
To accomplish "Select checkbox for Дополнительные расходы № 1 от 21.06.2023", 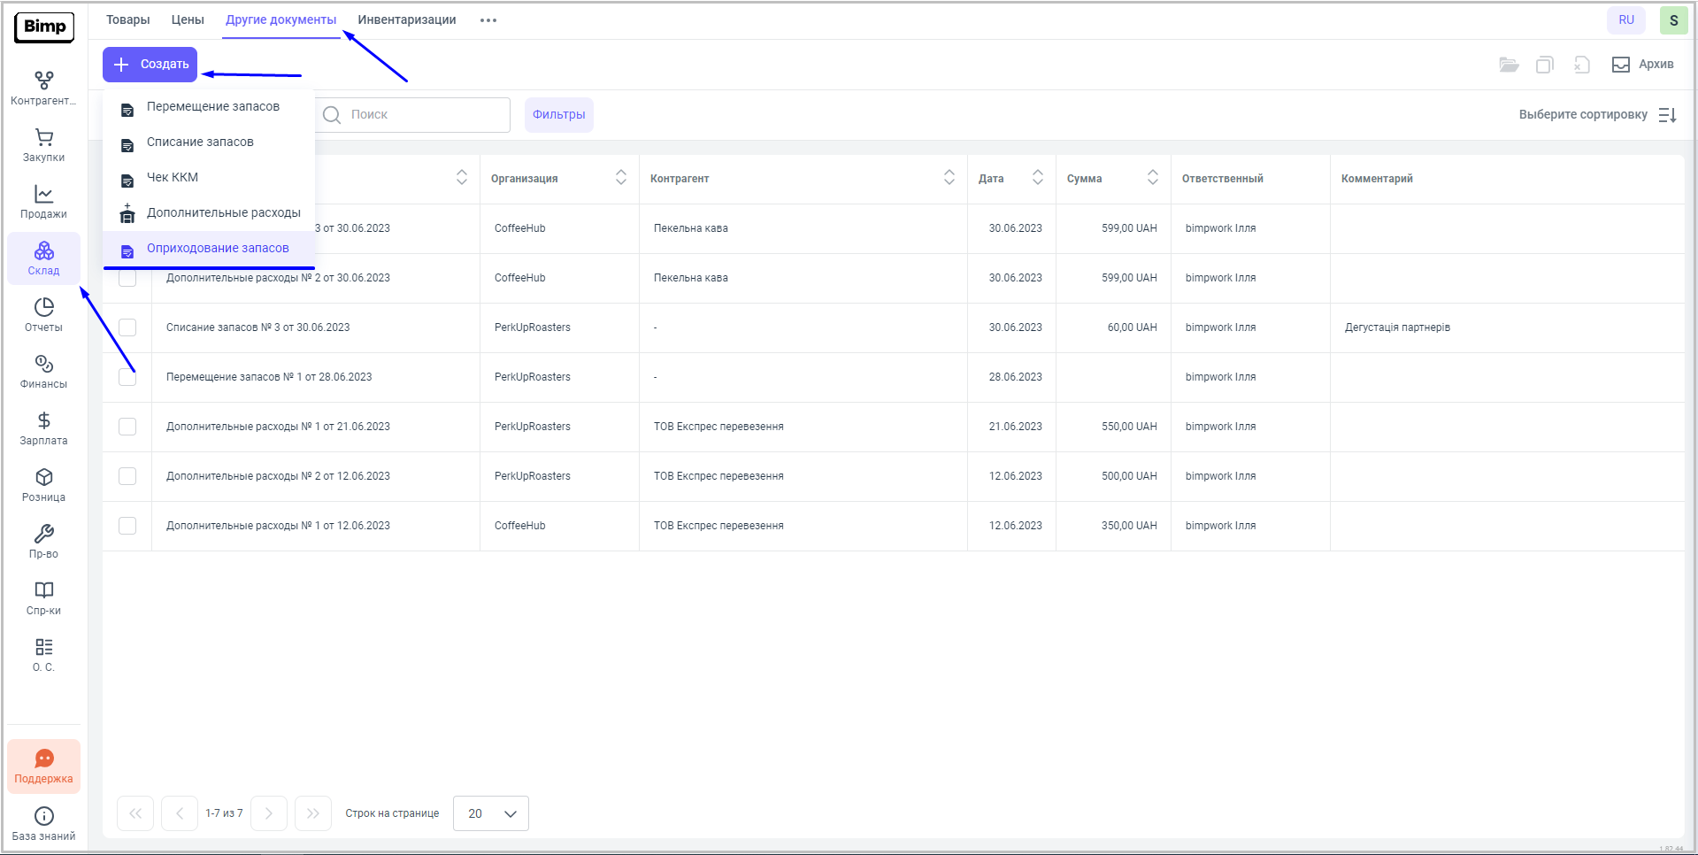I will point(127,427).
